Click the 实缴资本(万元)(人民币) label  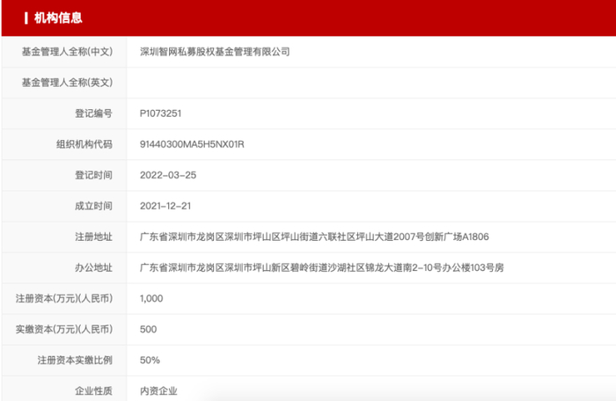tap(64, 329)
